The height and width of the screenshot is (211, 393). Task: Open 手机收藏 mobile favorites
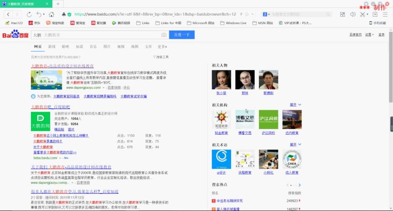(377, 23)
